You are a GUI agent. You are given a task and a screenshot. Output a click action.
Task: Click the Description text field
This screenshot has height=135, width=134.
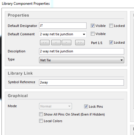(x=81, y=51)
